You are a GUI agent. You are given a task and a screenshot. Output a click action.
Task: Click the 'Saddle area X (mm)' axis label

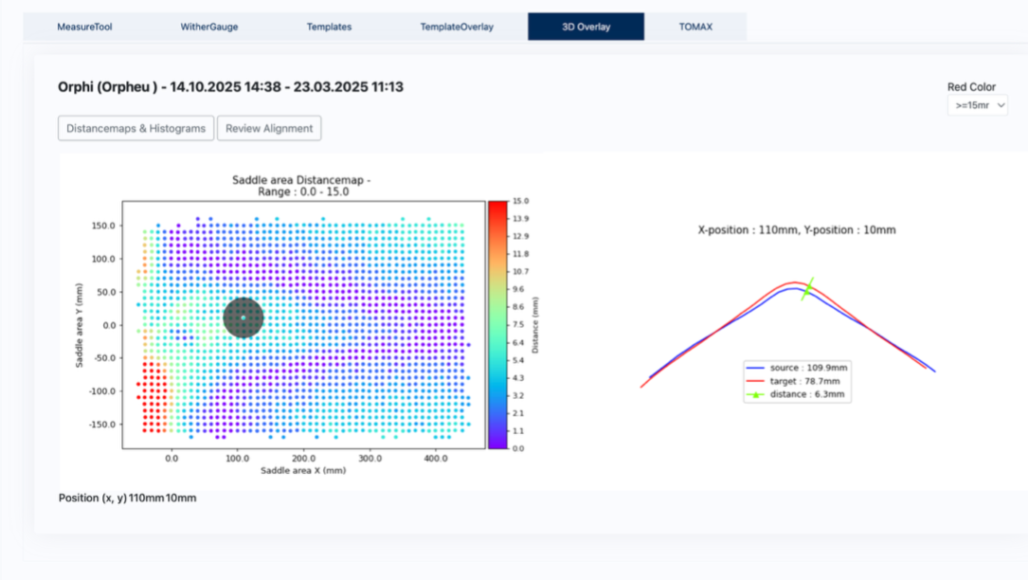[303, 470]
